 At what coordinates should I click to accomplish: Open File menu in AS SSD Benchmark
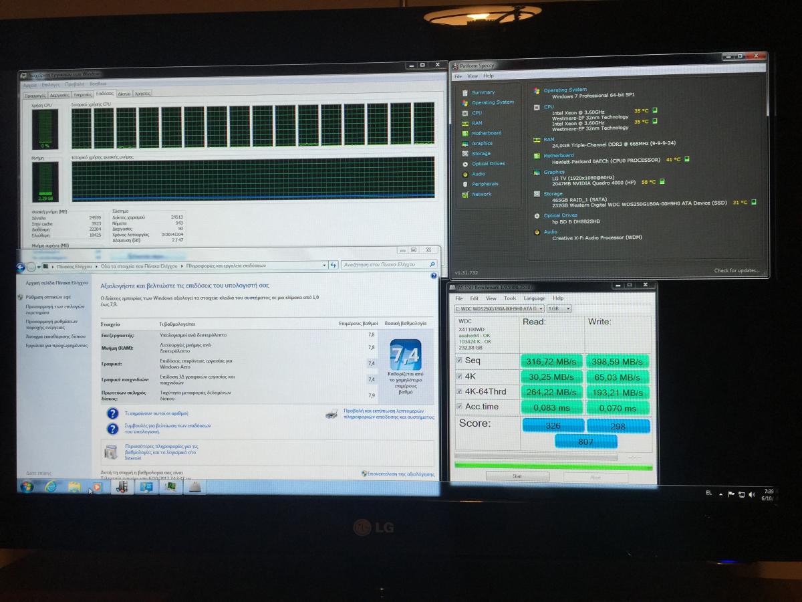point(459,298)
